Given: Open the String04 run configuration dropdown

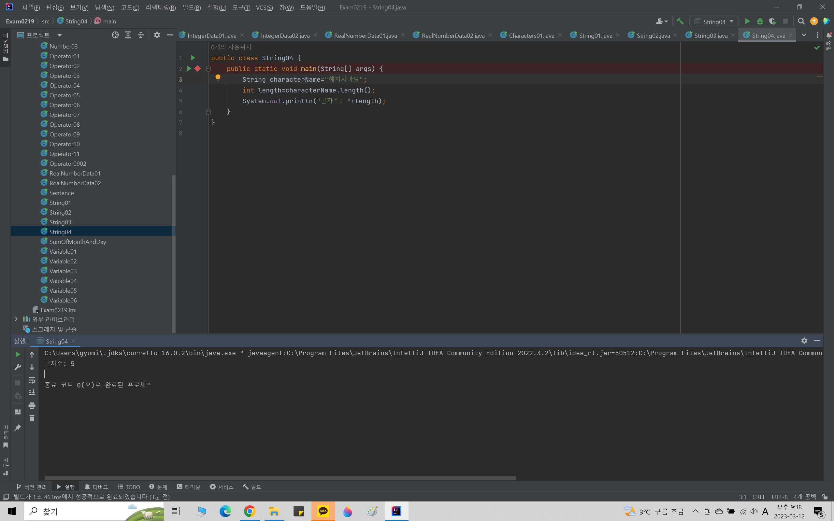Looking at the screenshot, I should point(714,21).
